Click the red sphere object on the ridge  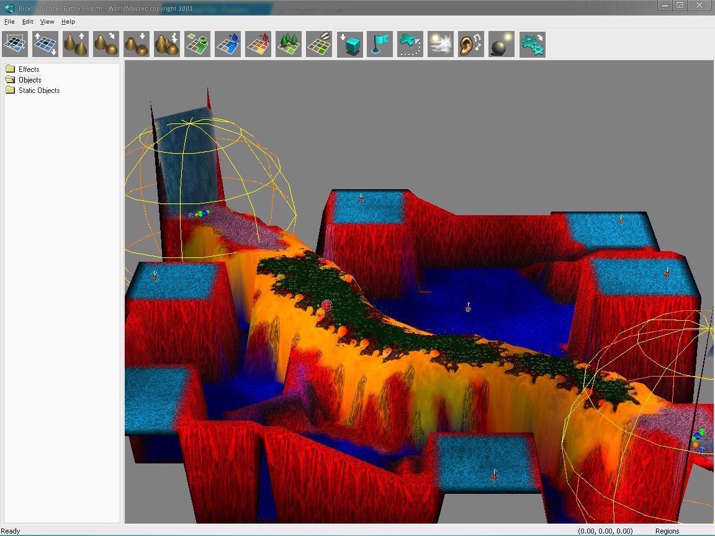coord(327,305)
